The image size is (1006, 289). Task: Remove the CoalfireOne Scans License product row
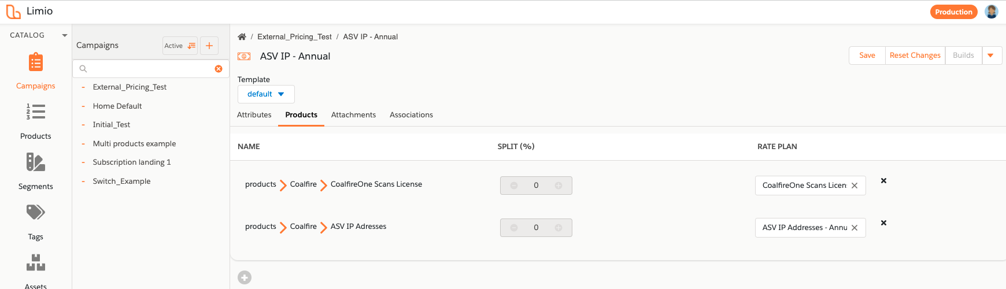883,181
